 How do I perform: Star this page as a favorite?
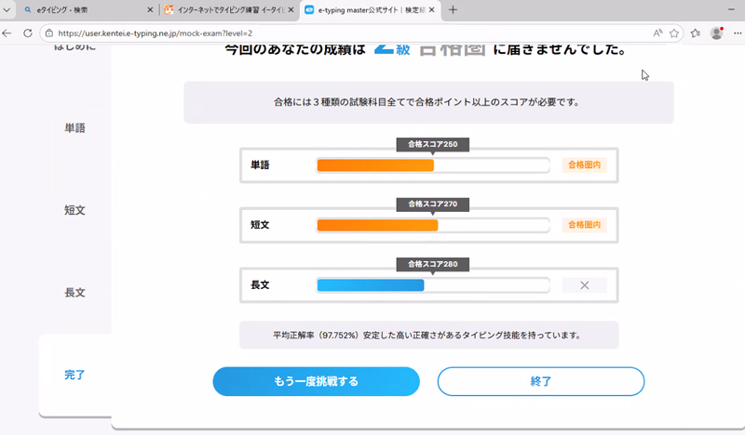[674, 32]
